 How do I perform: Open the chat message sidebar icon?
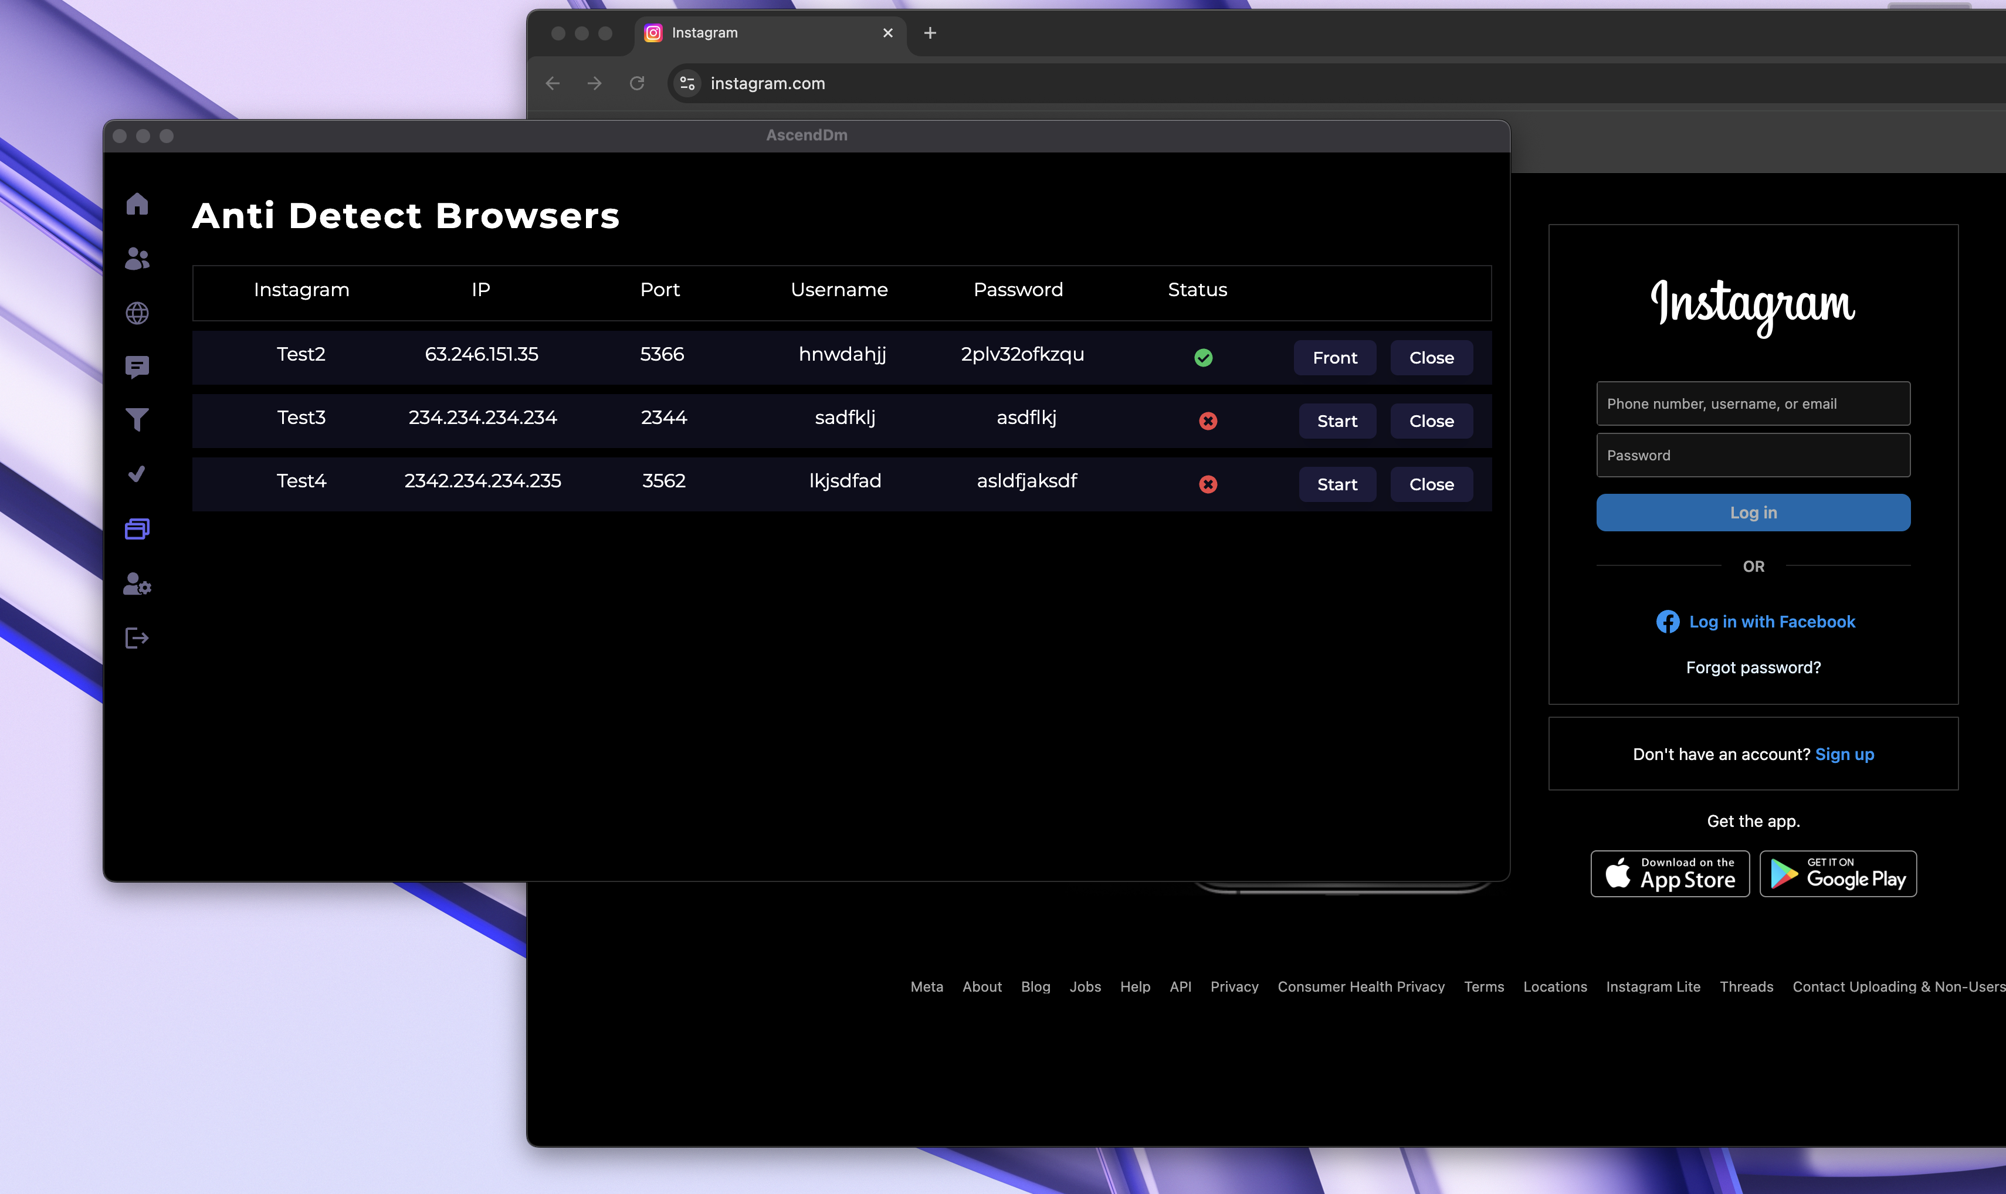pyautogui.click(x=137, y=367)
